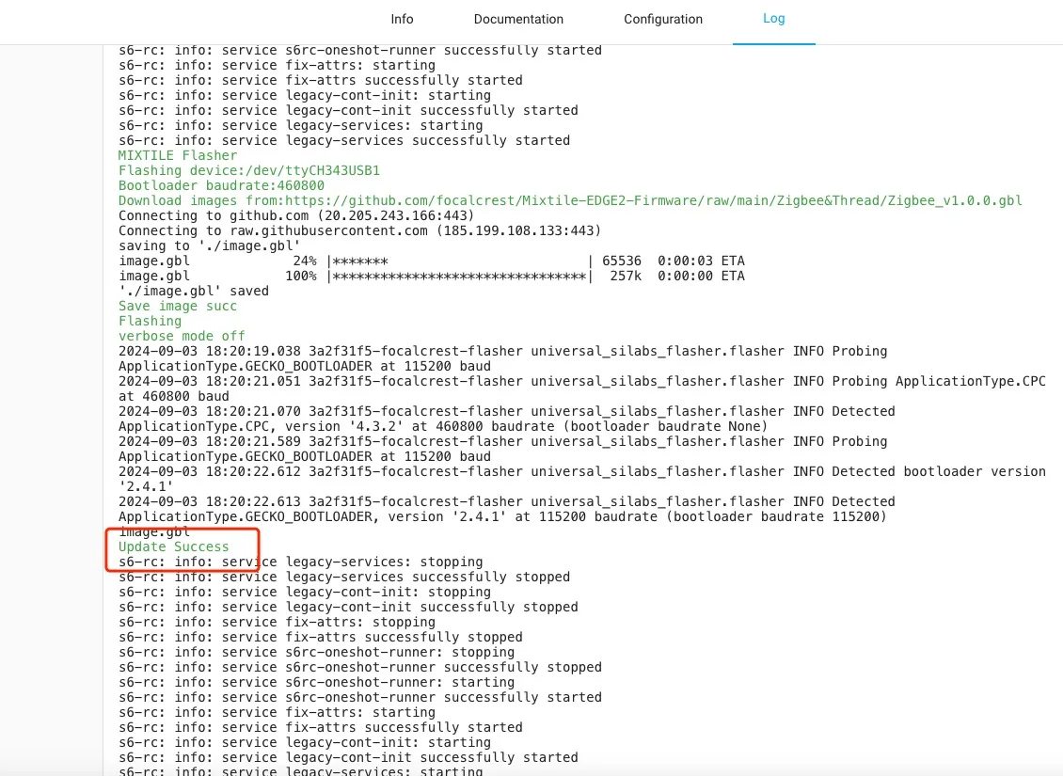This screenshot has width=1063, height=776.
Task: Click the 18:20:19.038 Probing log entry
Action: click(x=502, y=358)
